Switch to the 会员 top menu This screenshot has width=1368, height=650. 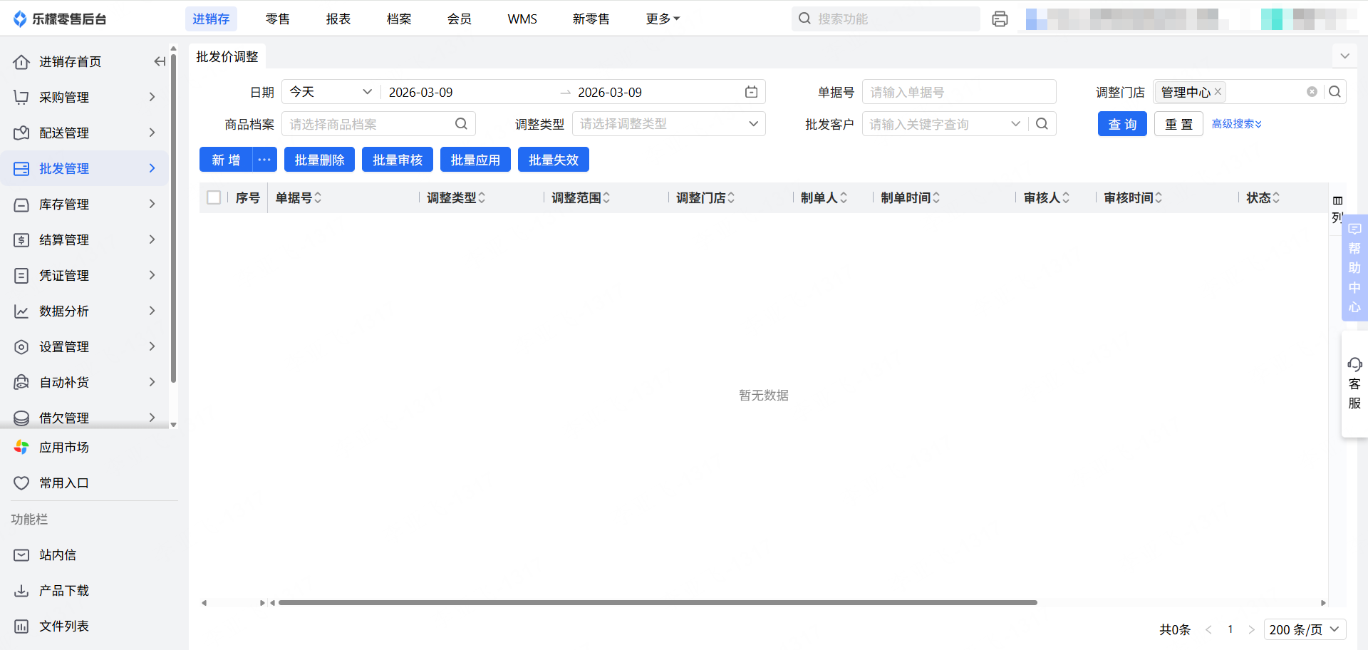[x=459, y=19]
